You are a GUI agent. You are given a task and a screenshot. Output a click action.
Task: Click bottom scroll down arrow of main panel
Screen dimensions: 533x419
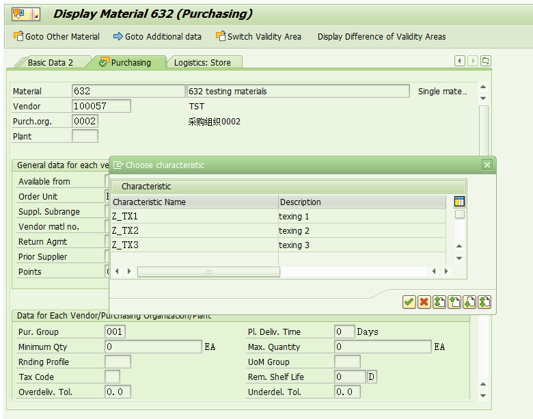coord(483,396)
